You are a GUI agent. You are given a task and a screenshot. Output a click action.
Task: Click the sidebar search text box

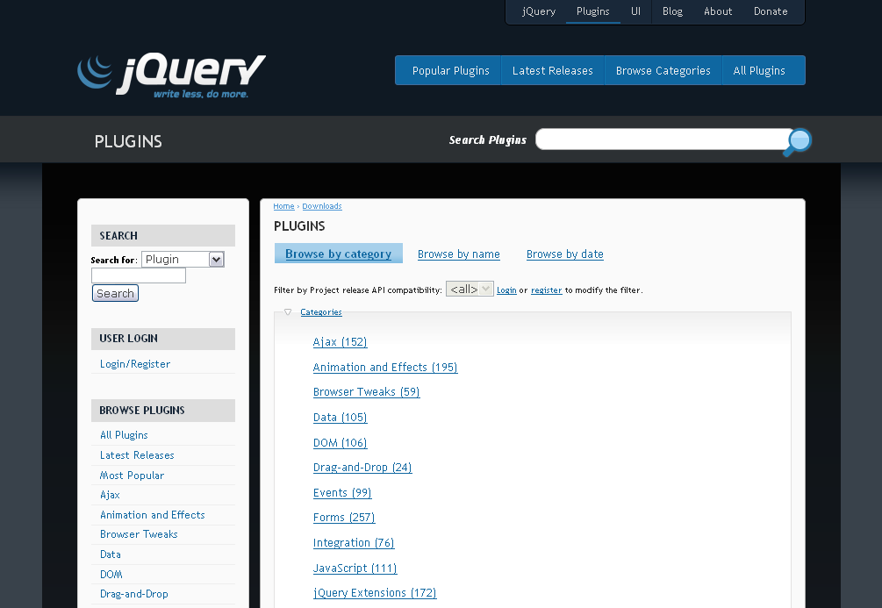[139, 275]
